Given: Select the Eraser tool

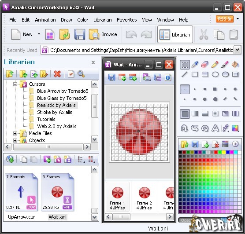Looking at the screenshot, I should [205, 64].
